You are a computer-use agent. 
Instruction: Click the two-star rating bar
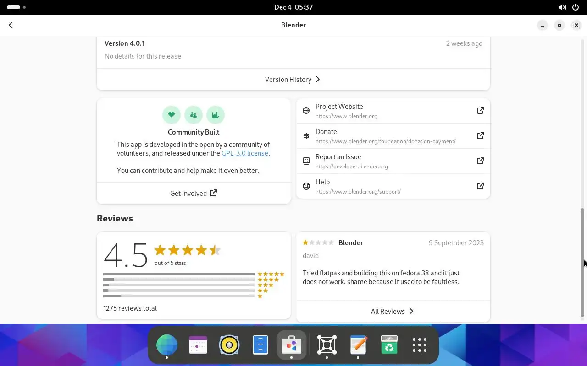[179, 291]
